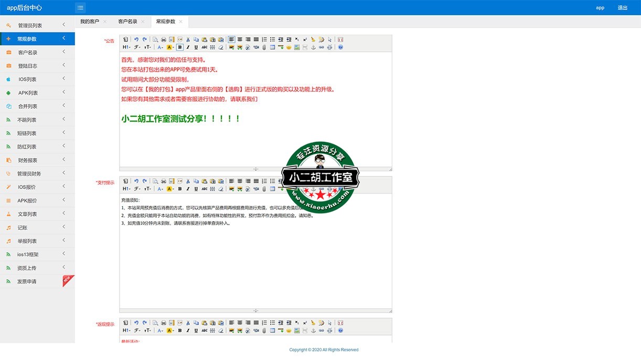Image resolution: width=641 pixels, height=357 pixels.
Task: Click the sidebar collapse icon in header
Action: pos(80,7)
